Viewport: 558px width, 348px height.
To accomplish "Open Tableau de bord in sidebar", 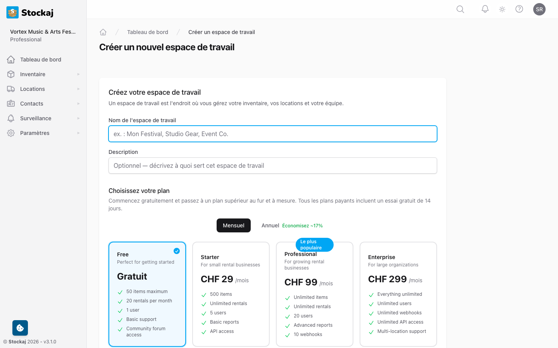I will point(41,60).
